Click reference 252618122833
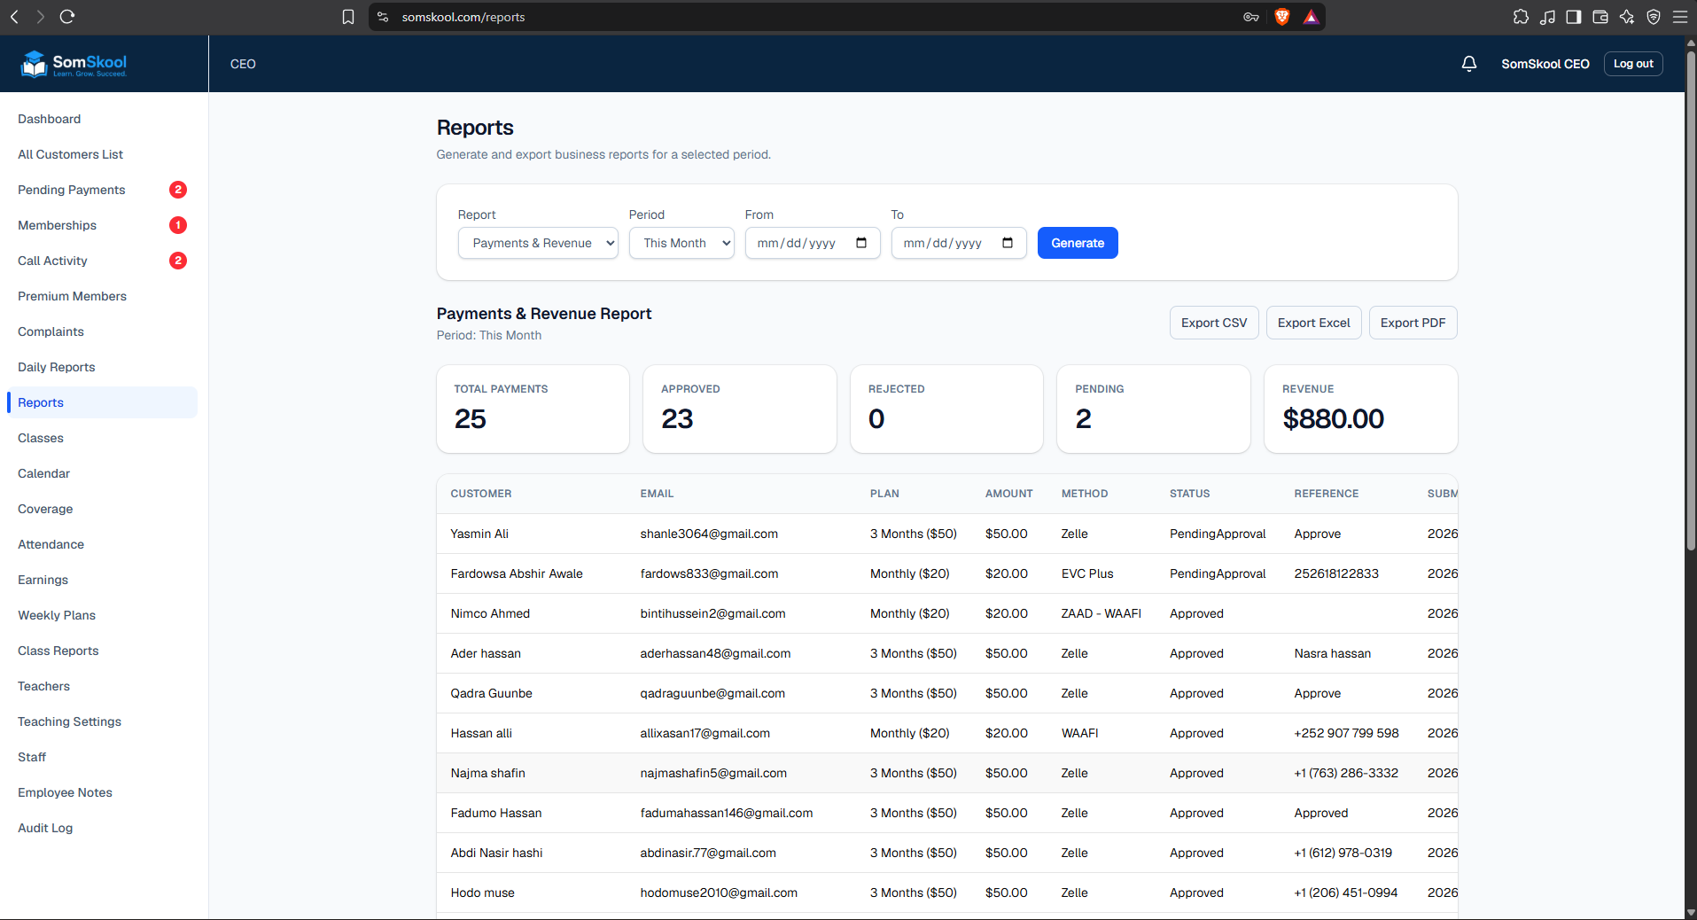The image size is (1697, 920). coord(1336,573)
